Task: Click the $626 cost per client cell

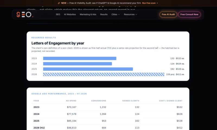Action: (180, 114)
